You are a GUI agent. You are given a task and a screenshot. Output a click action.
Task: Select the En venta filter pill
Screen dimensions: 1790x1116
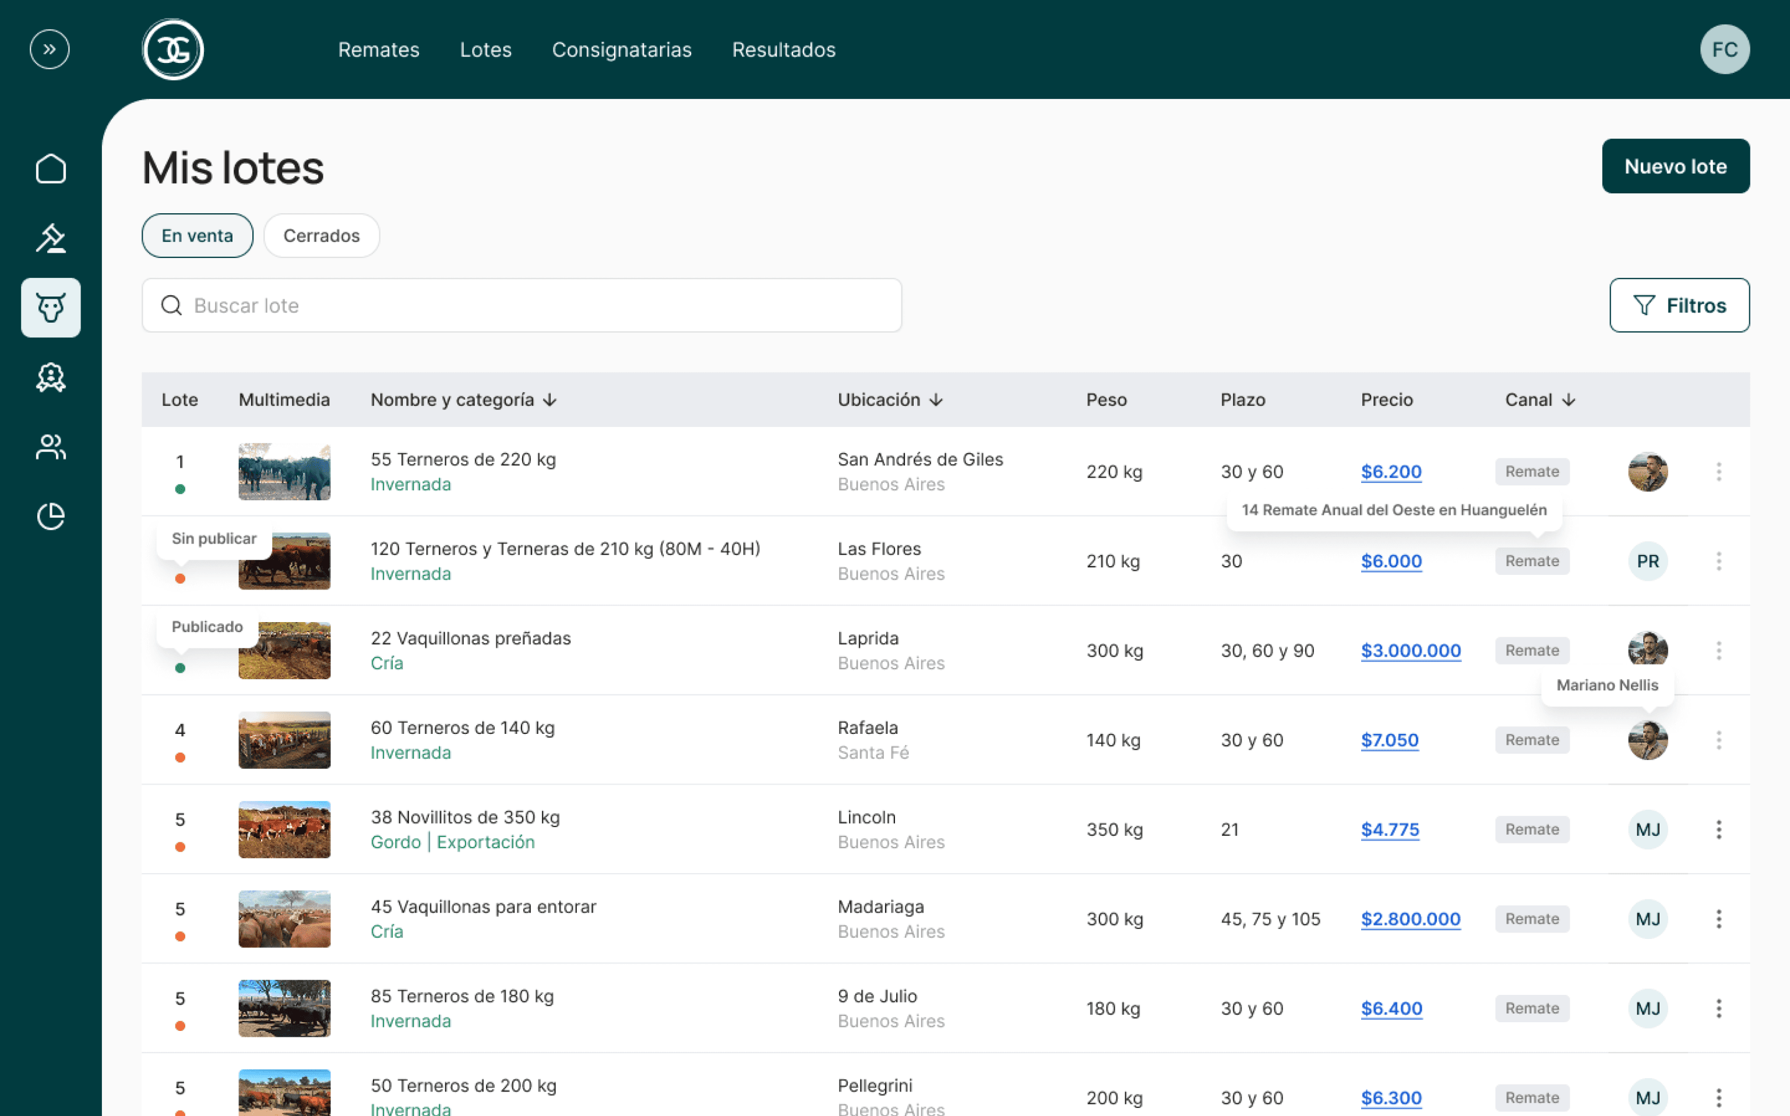click(197, 235)
